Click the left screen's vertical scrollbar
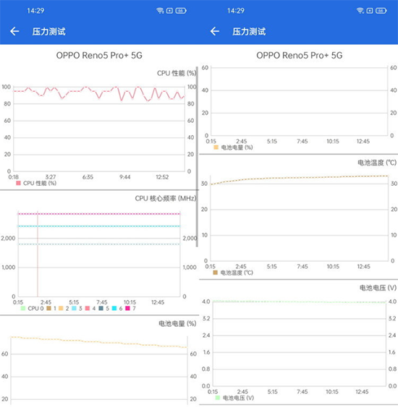 pos(197,156)
